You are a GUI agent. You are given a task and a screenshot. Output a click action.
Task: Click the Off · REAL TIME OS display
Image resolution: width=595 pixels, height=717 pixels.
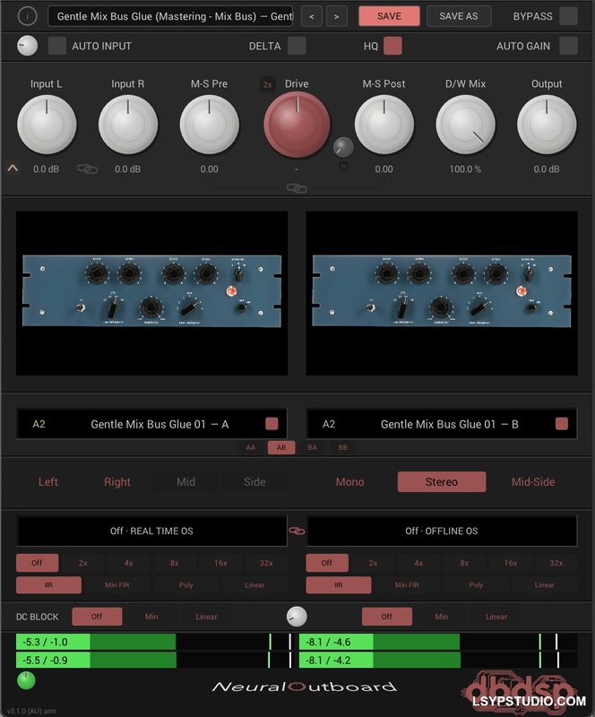point(151,531)
